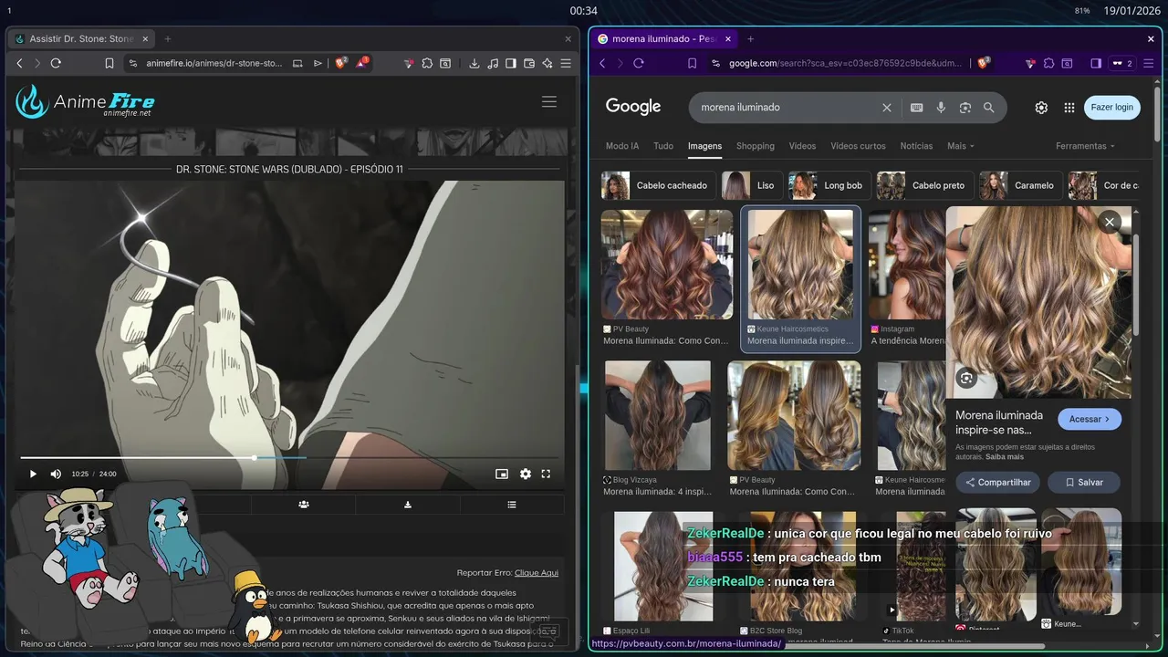Open the community group icon below video

tap(303, 504)
